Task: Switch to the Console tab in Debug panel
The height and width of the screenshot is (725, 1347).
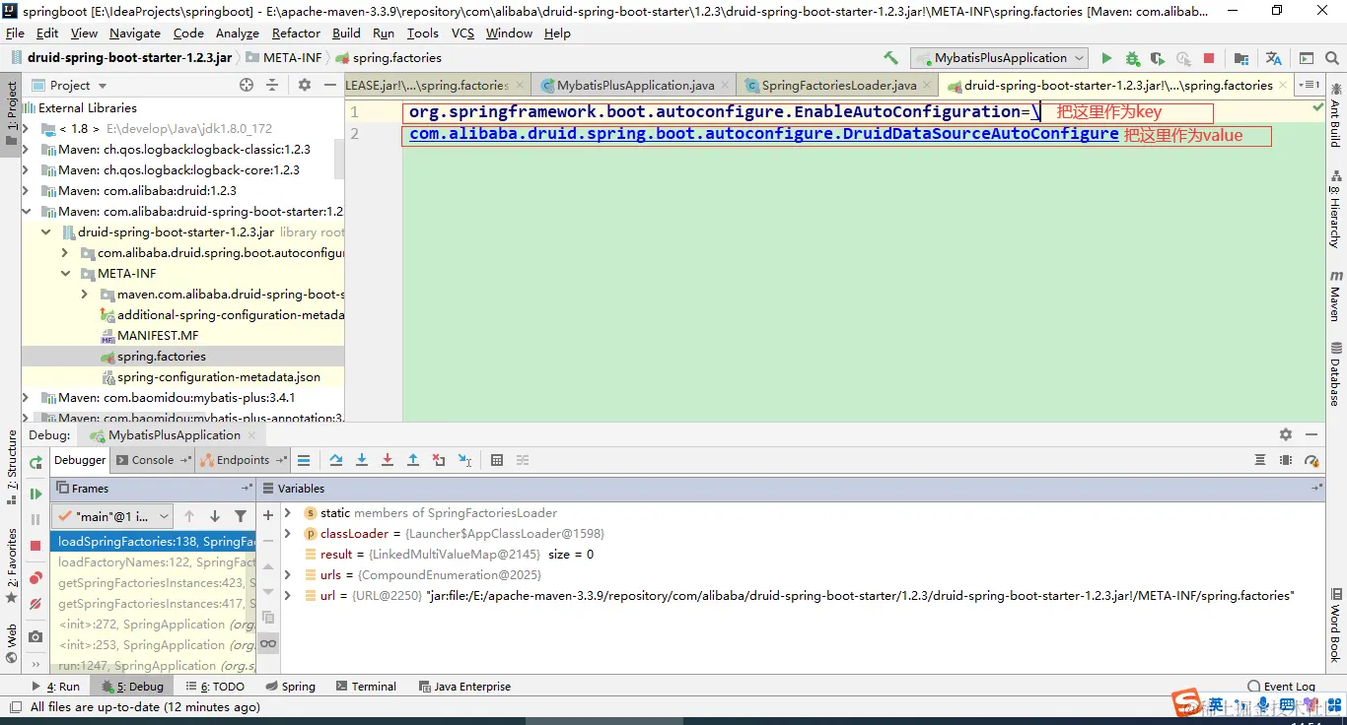Action: coord(153,460)
